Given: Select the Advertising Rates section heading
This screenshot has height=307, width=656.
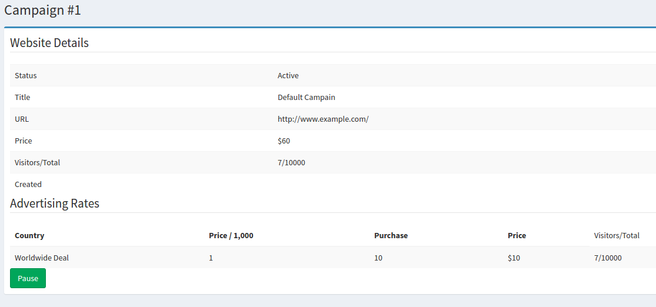Looking at the screenshot, I should (55, 203).
